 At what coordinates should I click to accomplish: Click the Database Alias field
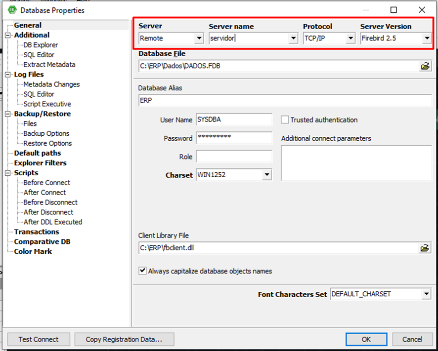point(285,100)
